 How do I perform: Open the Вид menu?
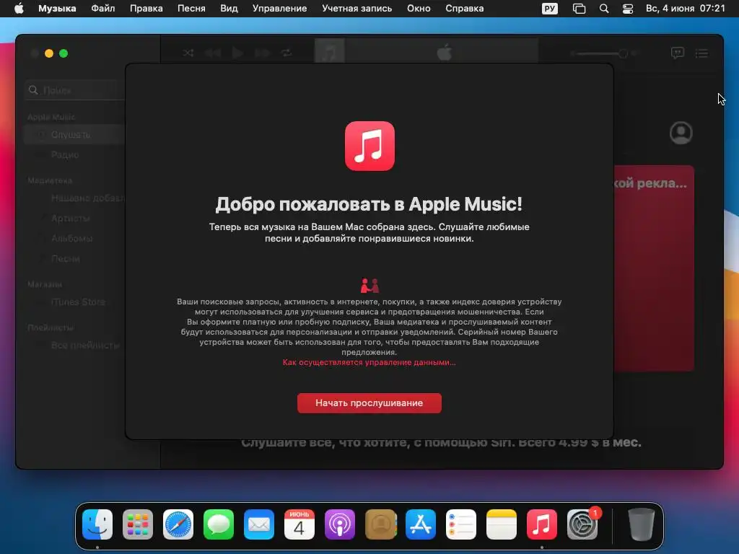229,9
